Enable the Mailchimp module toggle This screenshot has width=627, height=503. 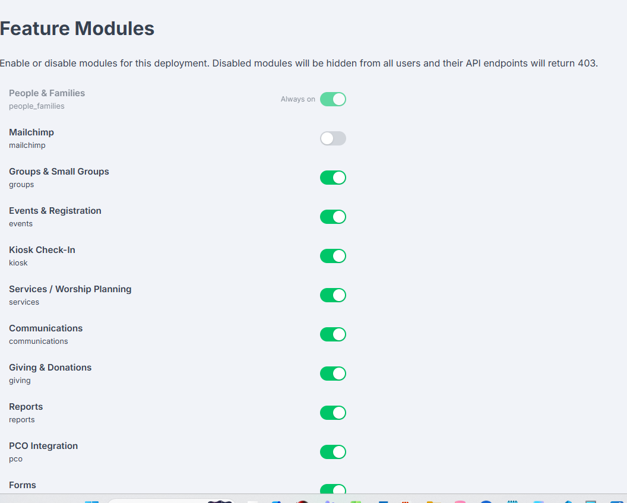coord(332,138)
